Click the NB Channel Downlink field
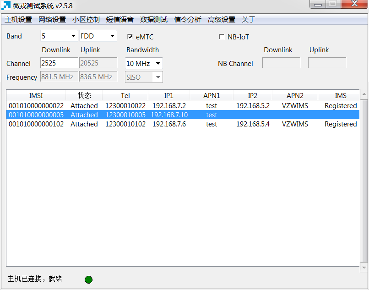 point(282,63)
